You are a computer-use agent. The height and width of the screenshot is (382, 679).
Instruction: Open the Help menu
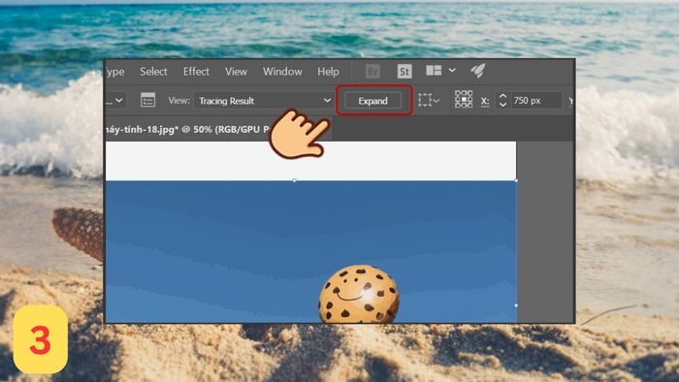(328, 72)
